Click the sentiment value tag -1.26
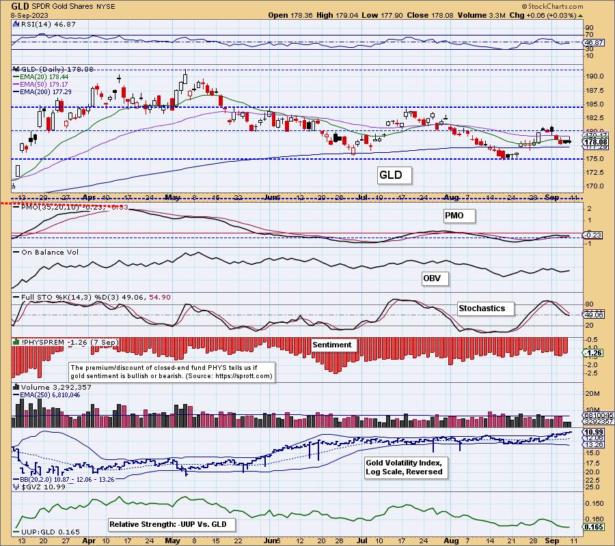The image size is (615, 546). [593, 353]
